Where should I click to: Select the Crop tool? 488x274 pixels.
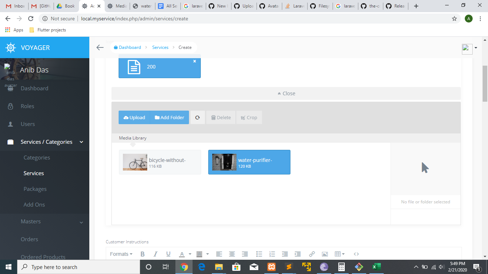(x=249, y=117)
